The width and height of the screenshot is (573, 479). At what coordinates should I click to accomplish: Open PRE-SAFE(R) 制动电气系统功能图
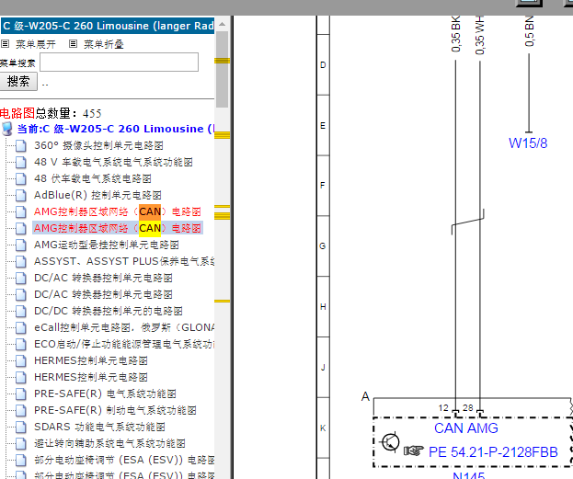(x=115, y=410)
